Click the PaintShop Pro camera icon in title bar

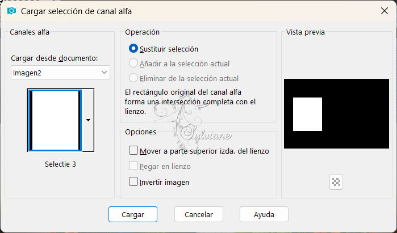11,11
